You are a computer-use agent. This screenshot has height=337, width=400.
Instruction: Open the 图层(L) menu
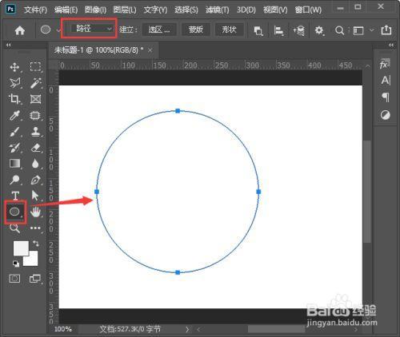125,10
